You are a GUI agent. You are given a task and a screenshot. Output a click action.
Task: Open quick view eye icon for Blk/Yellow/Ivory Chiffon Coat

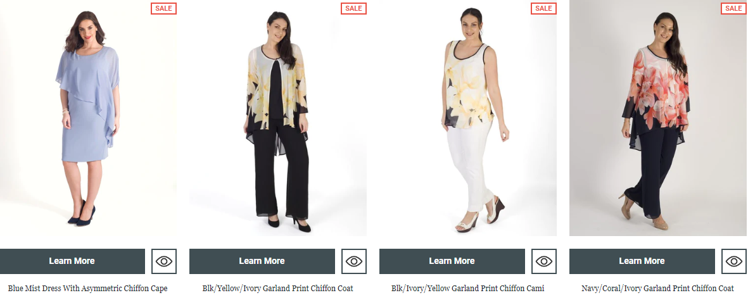pyautogui.click(x=354, y=261)
